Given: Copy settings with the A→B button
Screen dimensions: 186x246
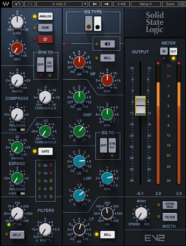Looking at the screenshot, I should [x=121, y=4].
